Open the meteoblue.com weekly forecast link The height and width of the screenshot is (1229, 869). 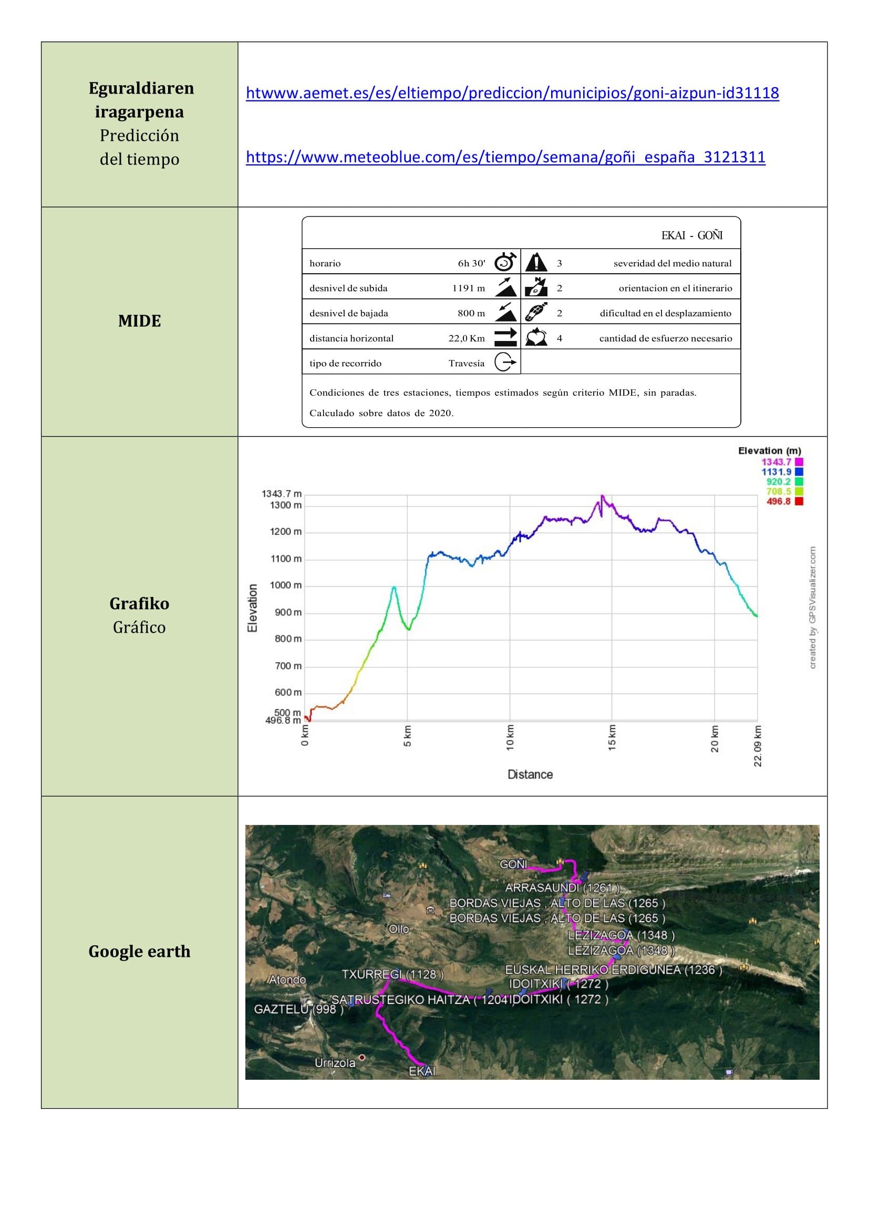coord(505,158)
